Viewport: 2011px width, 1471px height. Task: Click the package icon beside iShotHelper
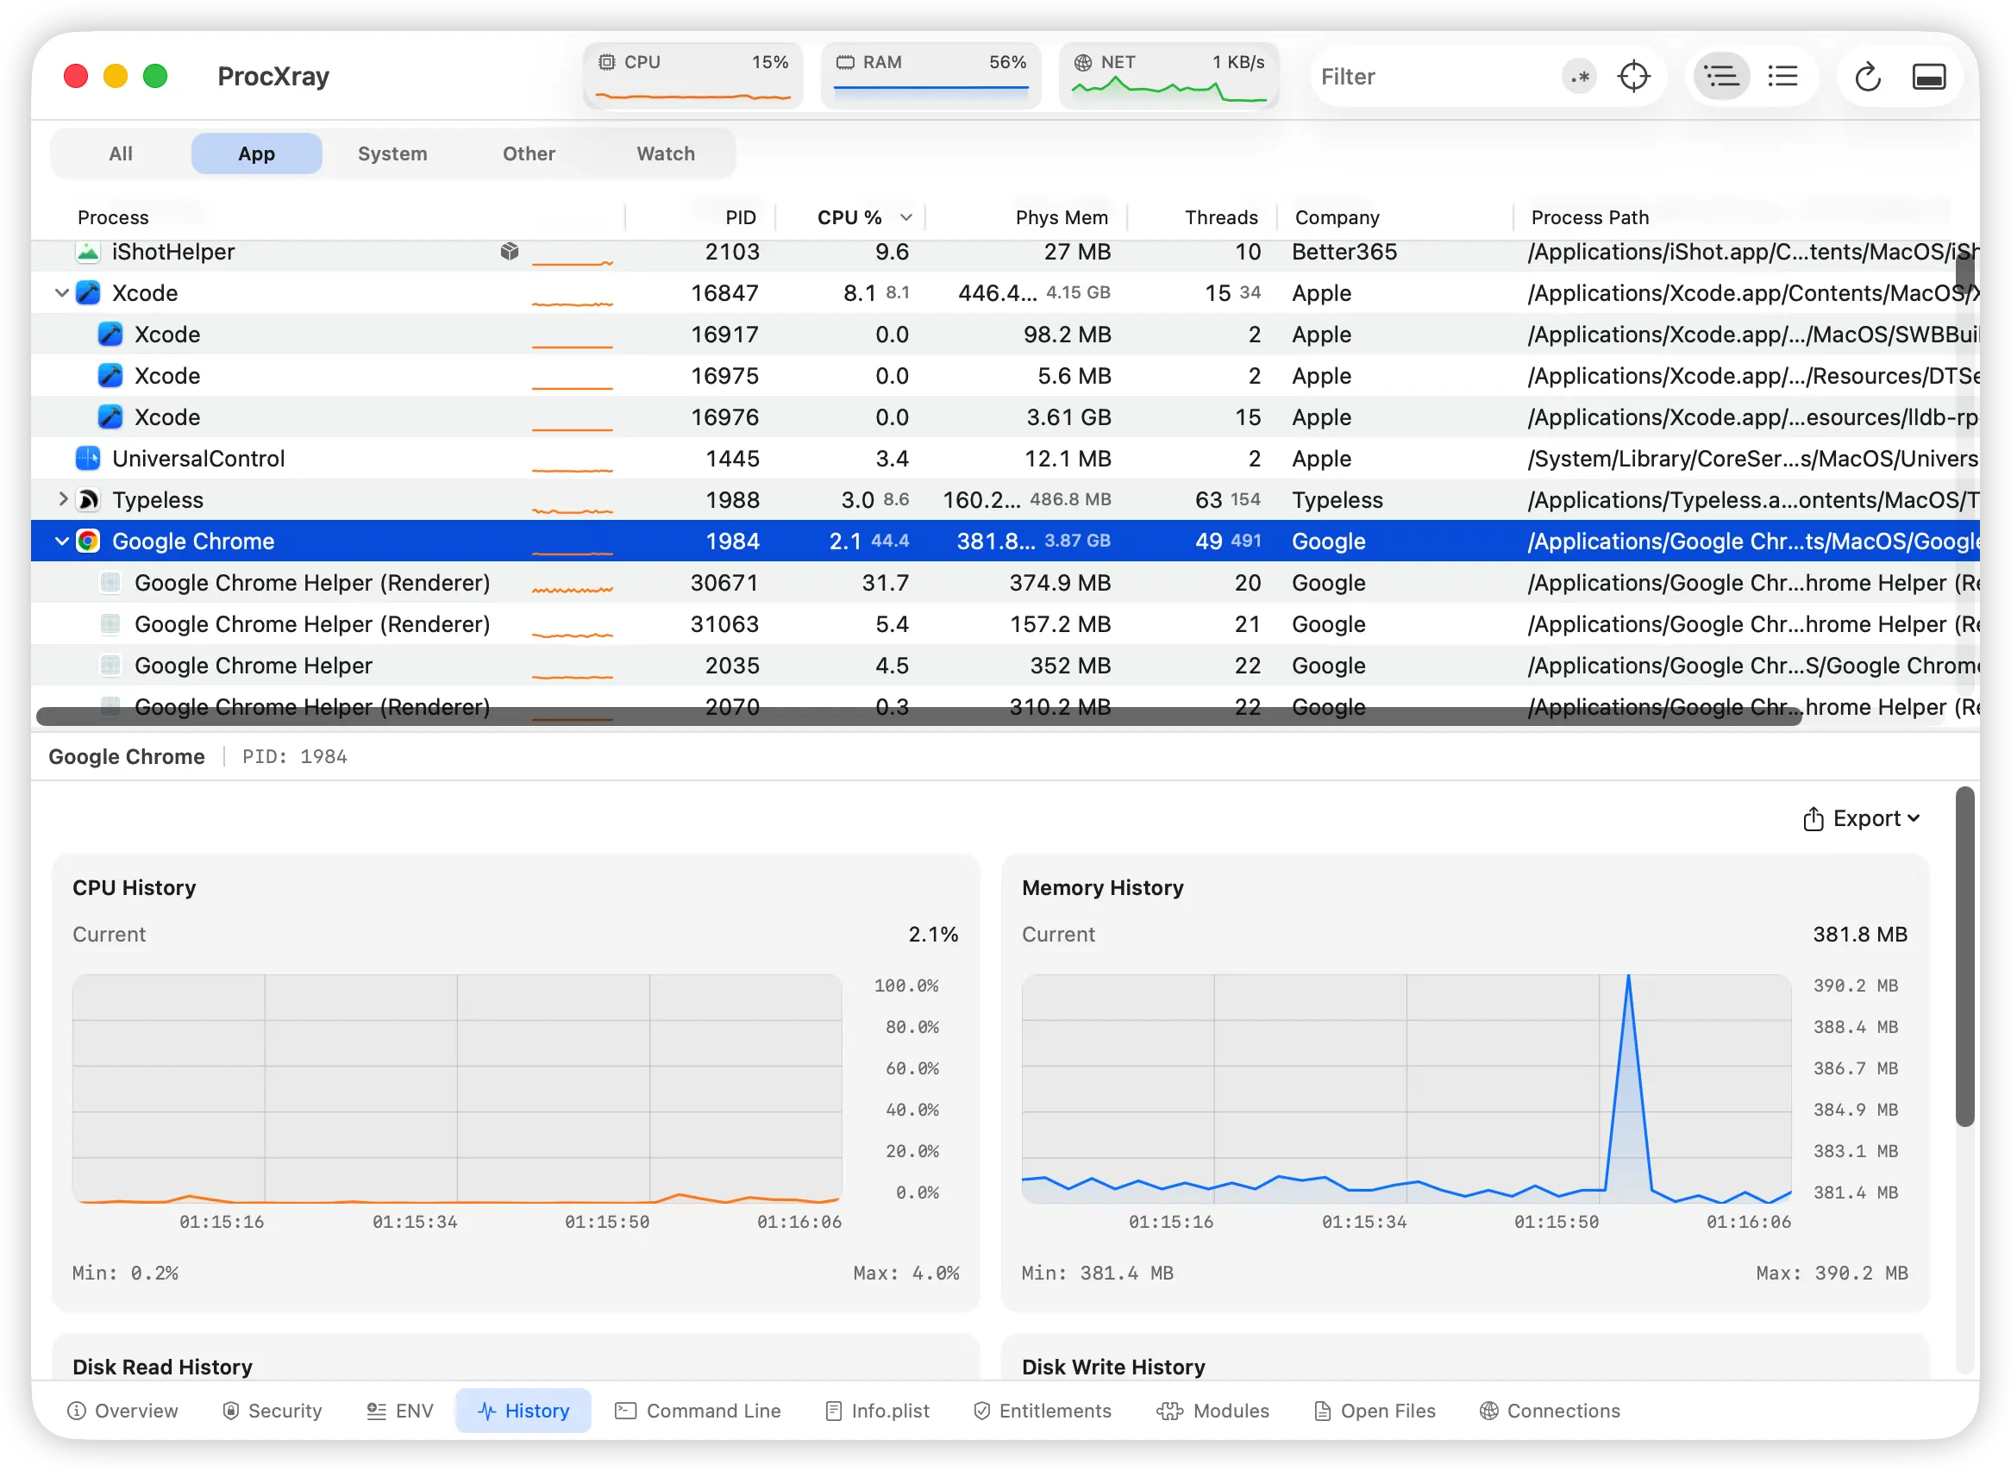pyautogui.click(x=510, y=252)
